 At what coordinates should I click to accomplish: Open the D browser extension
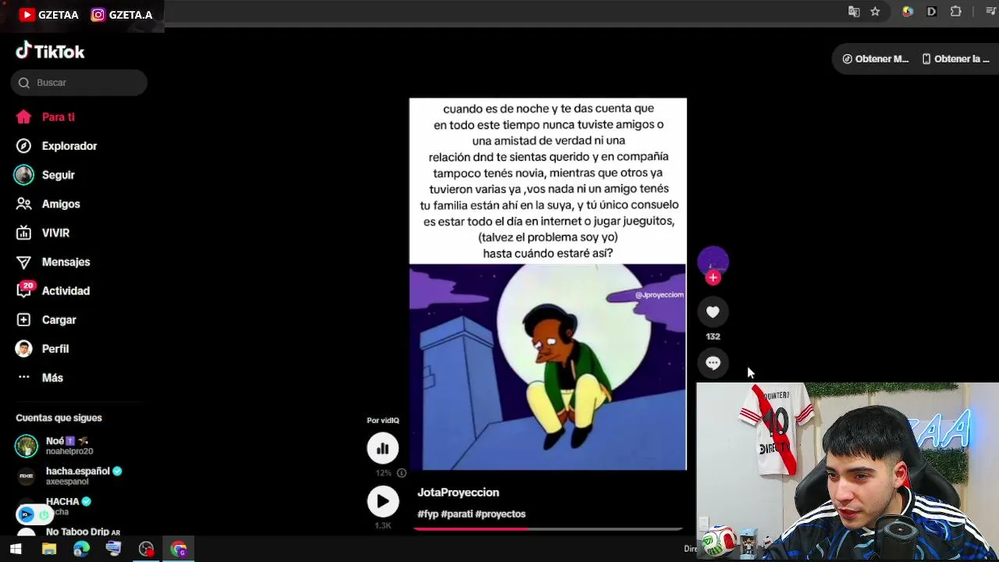[x=932, y=12]
